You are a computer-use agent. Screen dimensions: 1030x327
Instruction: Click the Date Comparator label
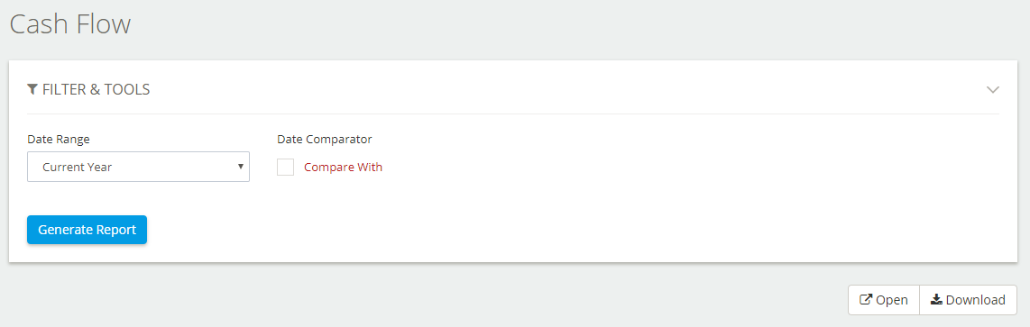point(325,140)
